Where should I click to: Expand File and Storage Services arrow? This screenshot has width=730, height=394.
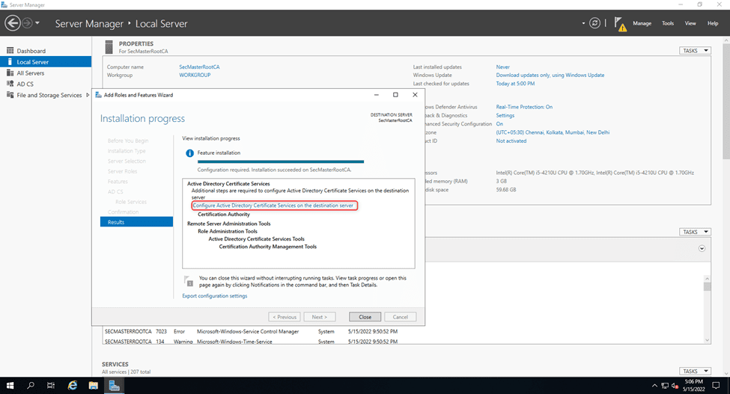88,95
